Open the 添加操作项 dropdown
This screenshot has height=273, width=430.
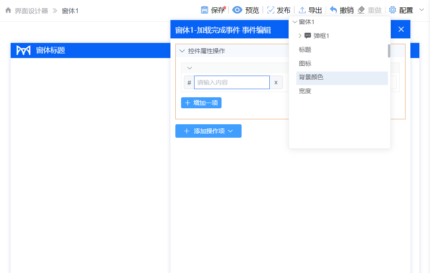[208, 131]
